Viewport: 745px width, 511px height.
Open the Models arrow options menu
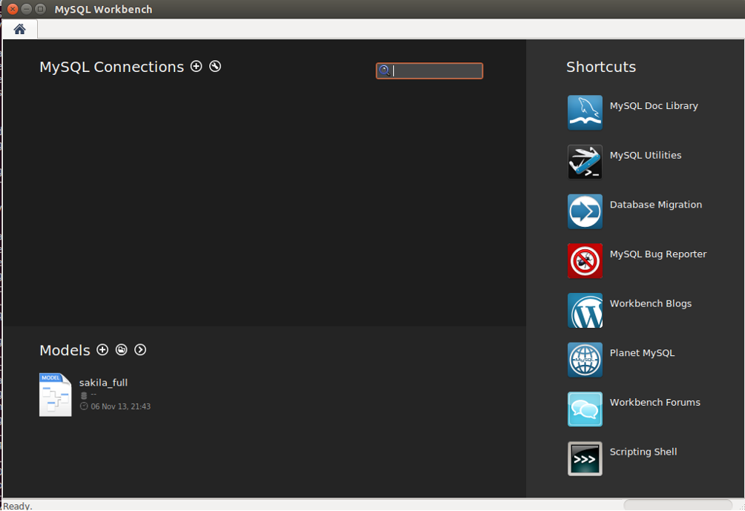(x=140, y=350)
